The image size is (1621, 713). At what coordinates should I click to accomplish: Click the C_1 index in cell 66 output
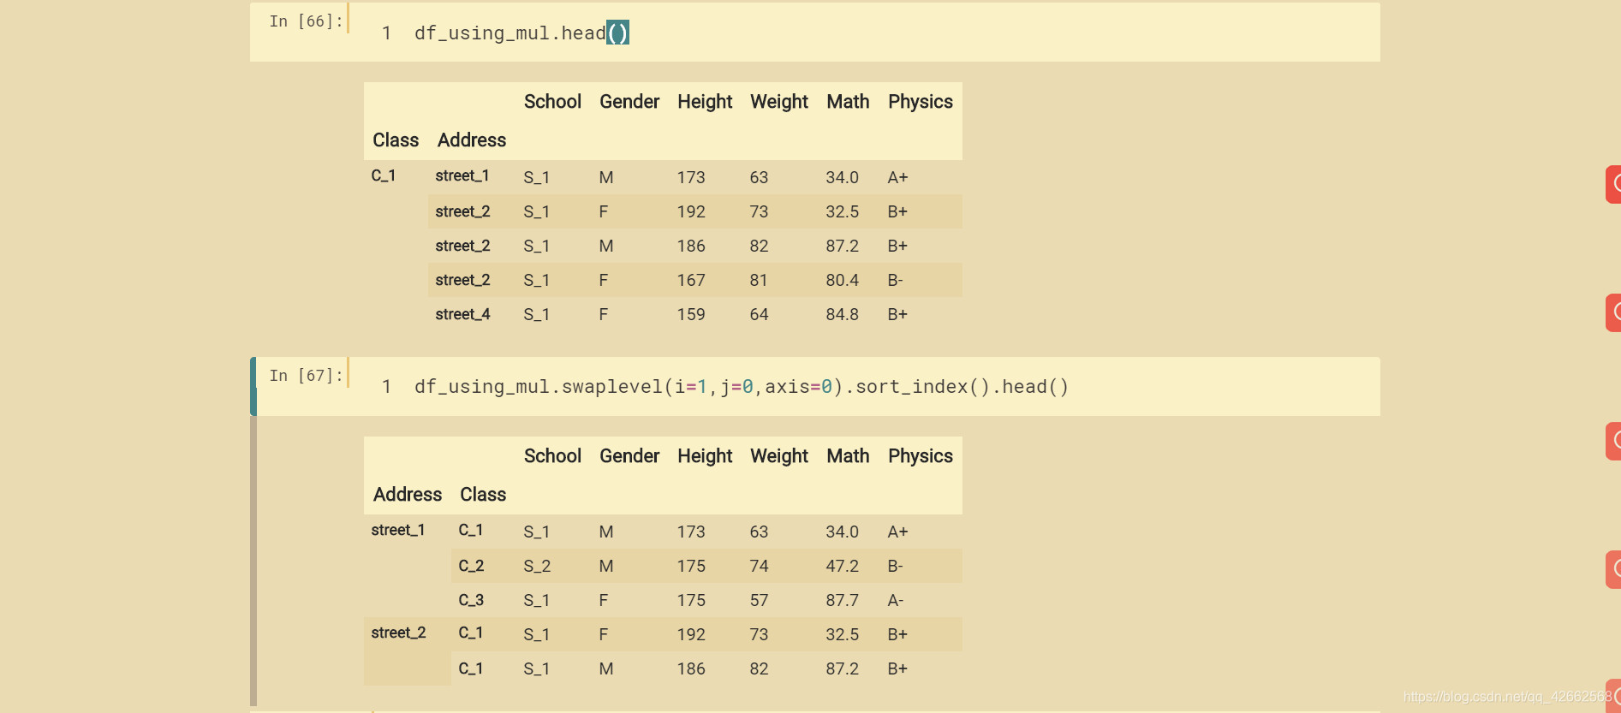[384, 176]
